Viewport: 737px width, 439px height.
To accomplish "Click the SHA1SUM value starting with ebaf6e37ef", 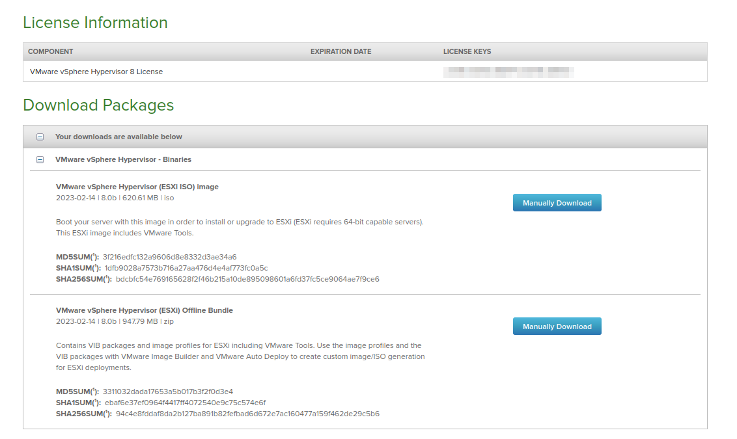I will coord(185,403).
